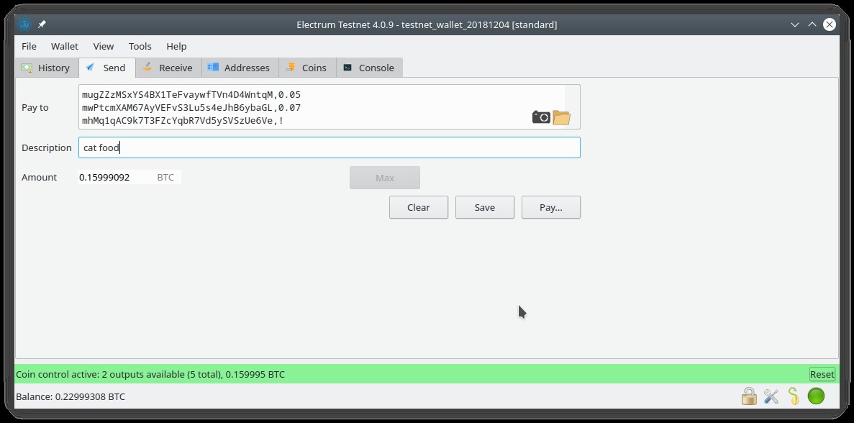854x423 pixels.
Task: Minimize window using title bar down chevron
Action: tap(795, 24)
